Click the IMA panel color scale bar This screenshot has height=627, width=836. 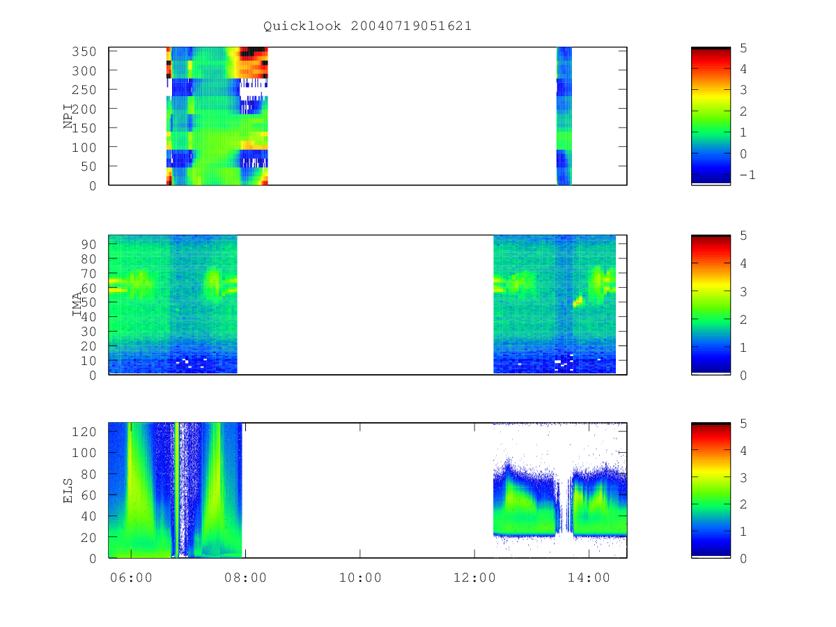(711, 304)
